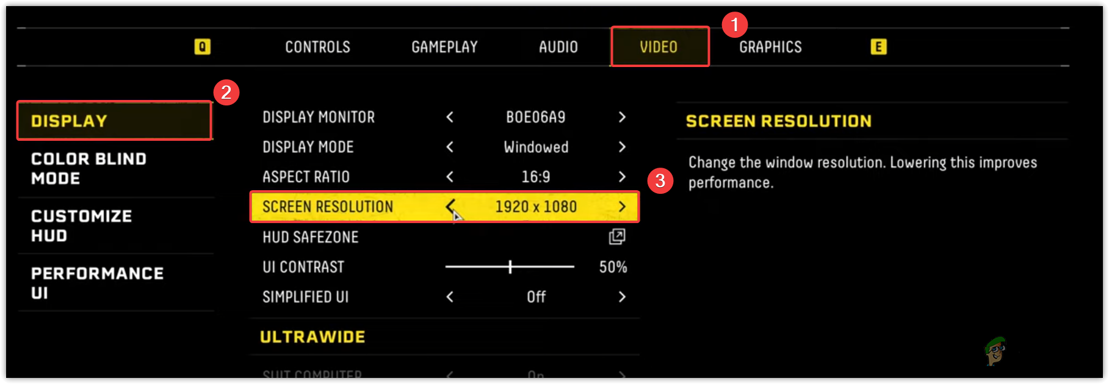This screenshot has width=1109, height=384.
Task: Click the Q key previous-tab icon
Action: coord(203,46)
